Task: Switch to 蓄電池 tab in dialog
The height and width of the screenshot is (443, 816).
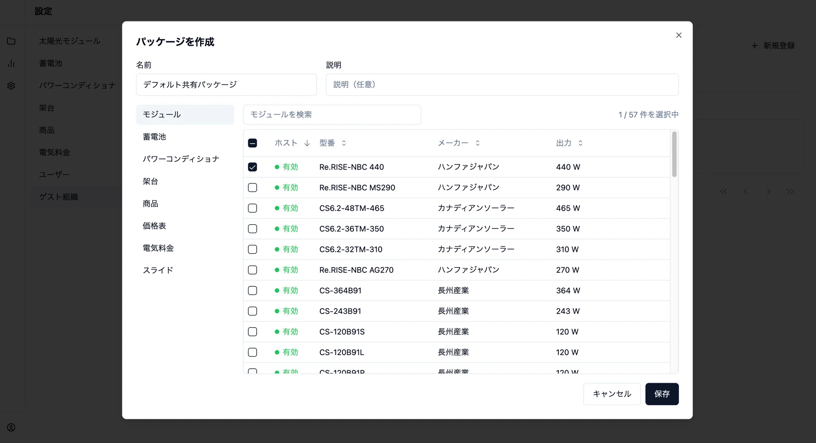Action: [185, 137]
